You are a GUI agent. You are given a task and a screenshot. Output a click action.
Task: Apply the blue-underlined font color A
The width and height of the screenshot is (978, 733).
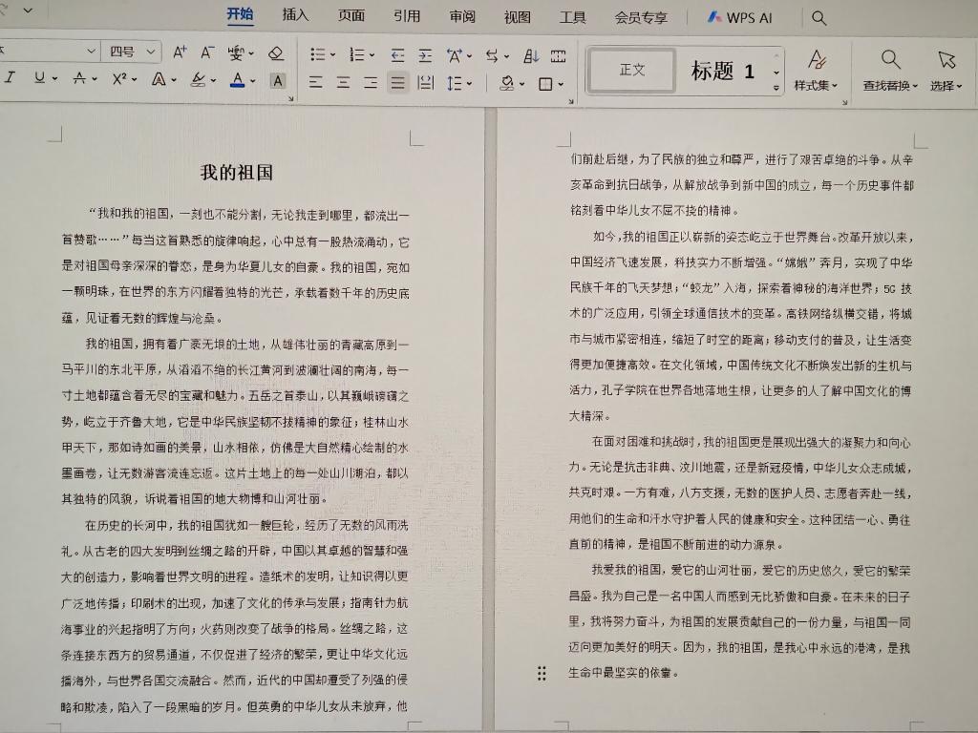[237, 80]
